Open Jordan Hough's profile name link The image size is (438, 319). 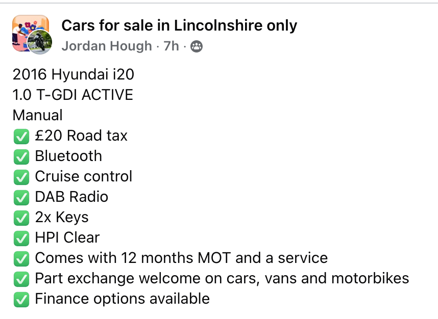[107, 46]
